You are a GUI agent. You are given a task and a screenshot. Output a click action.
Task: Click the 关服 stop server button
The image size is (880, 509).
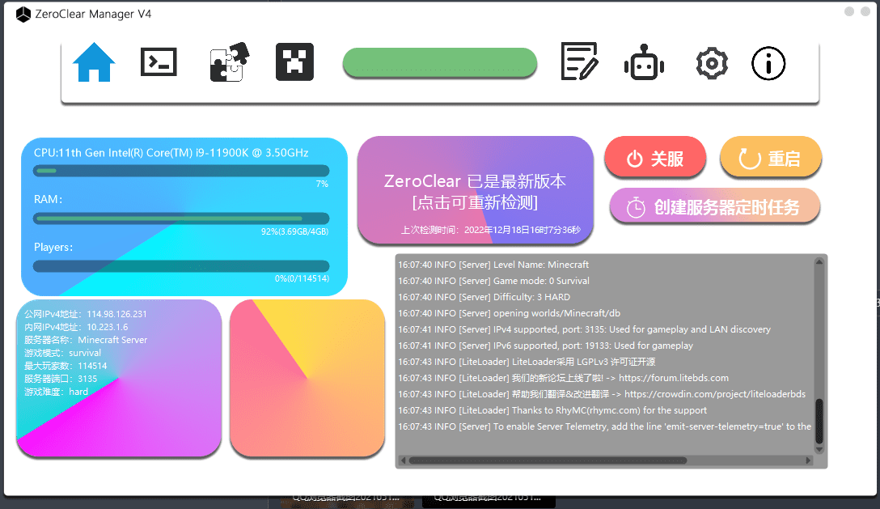coord(655,158)
